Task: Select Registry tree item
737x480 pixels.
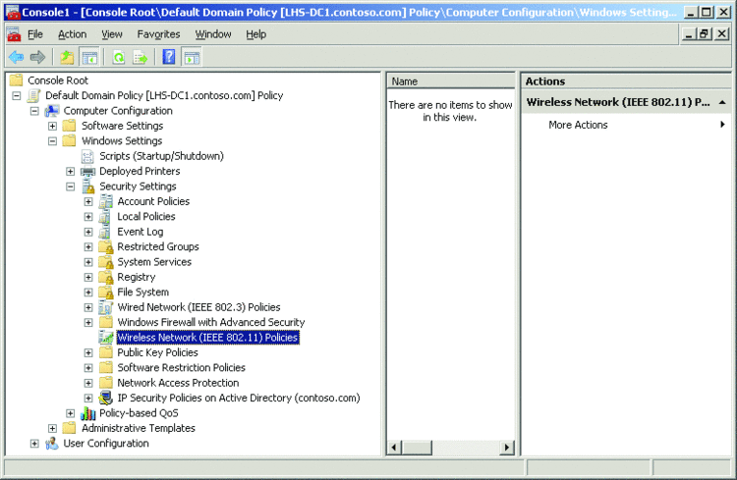Action: coord(137,277)
